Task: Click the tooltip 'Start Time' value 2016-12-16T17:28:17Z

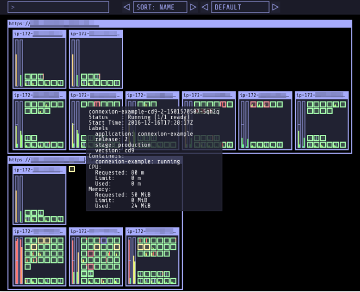Action: click(x=160, y=122)
